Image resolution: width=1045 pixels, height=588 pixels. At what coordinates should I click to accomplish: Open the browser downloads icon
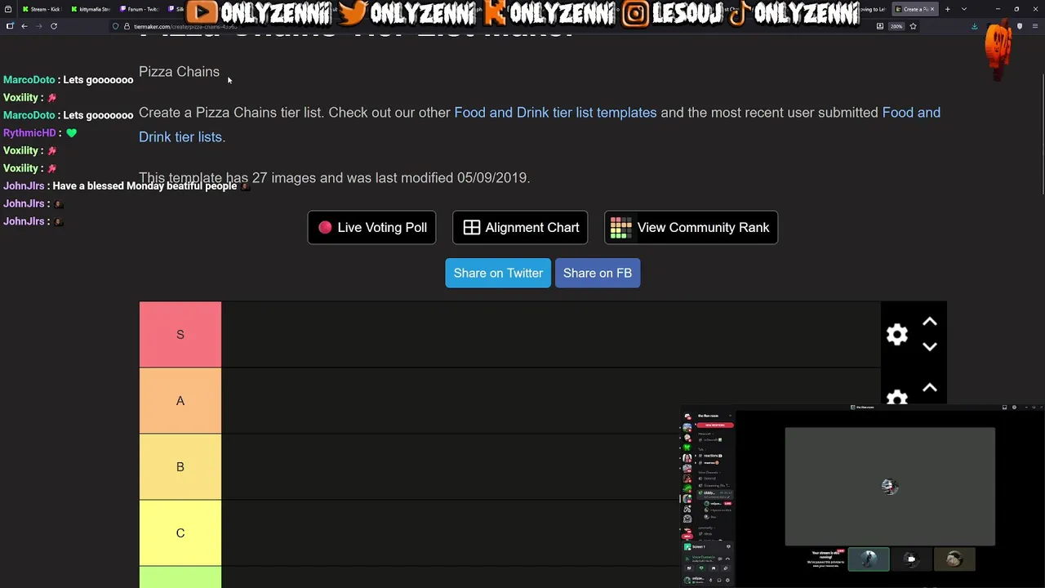tap(974, 26)
